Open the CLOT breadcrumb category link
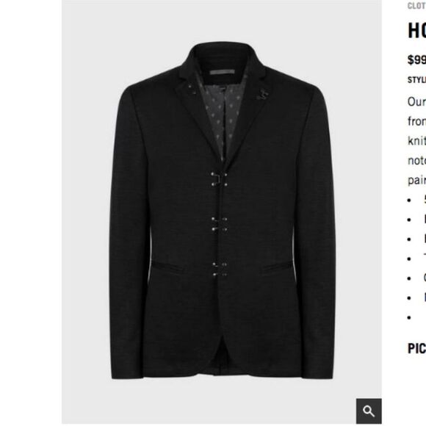The height and width of the screenshot is (426, 426). coord(416,6)
